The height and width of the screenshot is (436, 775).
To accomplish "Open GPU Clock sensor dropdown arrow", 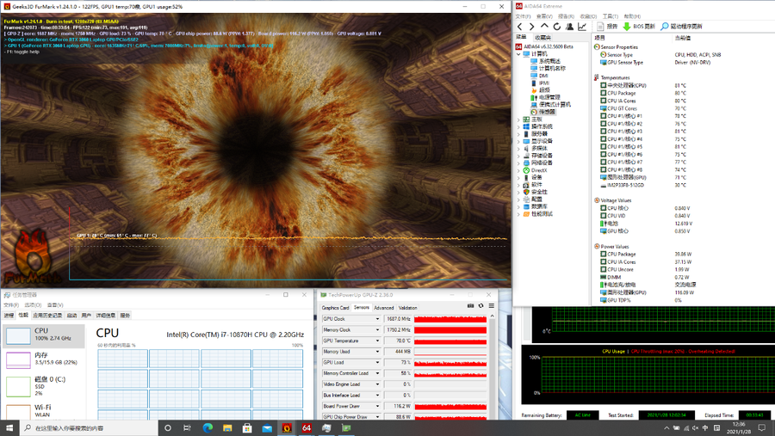I will [x=377, y=319].
